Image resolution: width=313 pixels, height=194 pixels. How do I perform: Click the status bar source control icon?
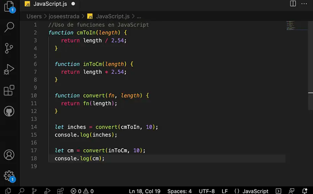pyautogui.click(x=34, y=191)
